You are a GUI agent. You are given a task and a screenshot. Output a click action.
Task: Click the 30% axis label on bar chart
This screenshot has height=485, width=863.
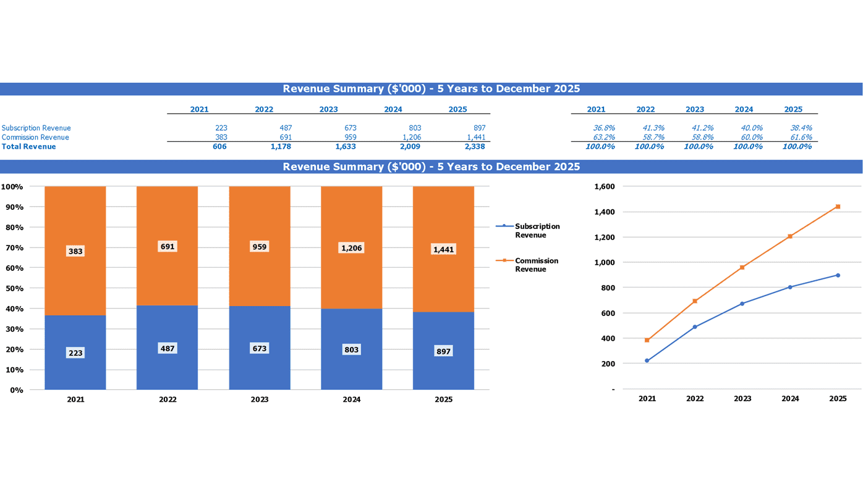14,329
